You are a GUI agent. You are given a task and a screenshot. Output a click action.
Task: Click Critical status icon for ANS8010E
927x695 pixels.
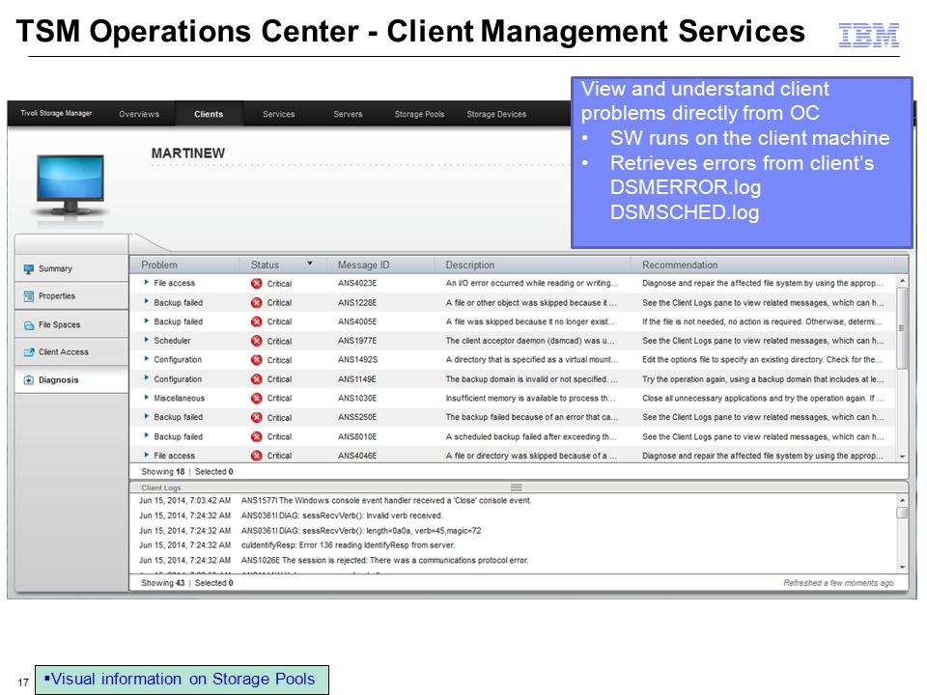click(257, 436)
